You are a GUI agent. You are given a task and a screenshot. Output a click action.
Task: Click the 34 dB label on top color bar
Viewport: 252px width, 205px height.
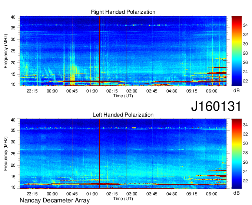point(245,25)
